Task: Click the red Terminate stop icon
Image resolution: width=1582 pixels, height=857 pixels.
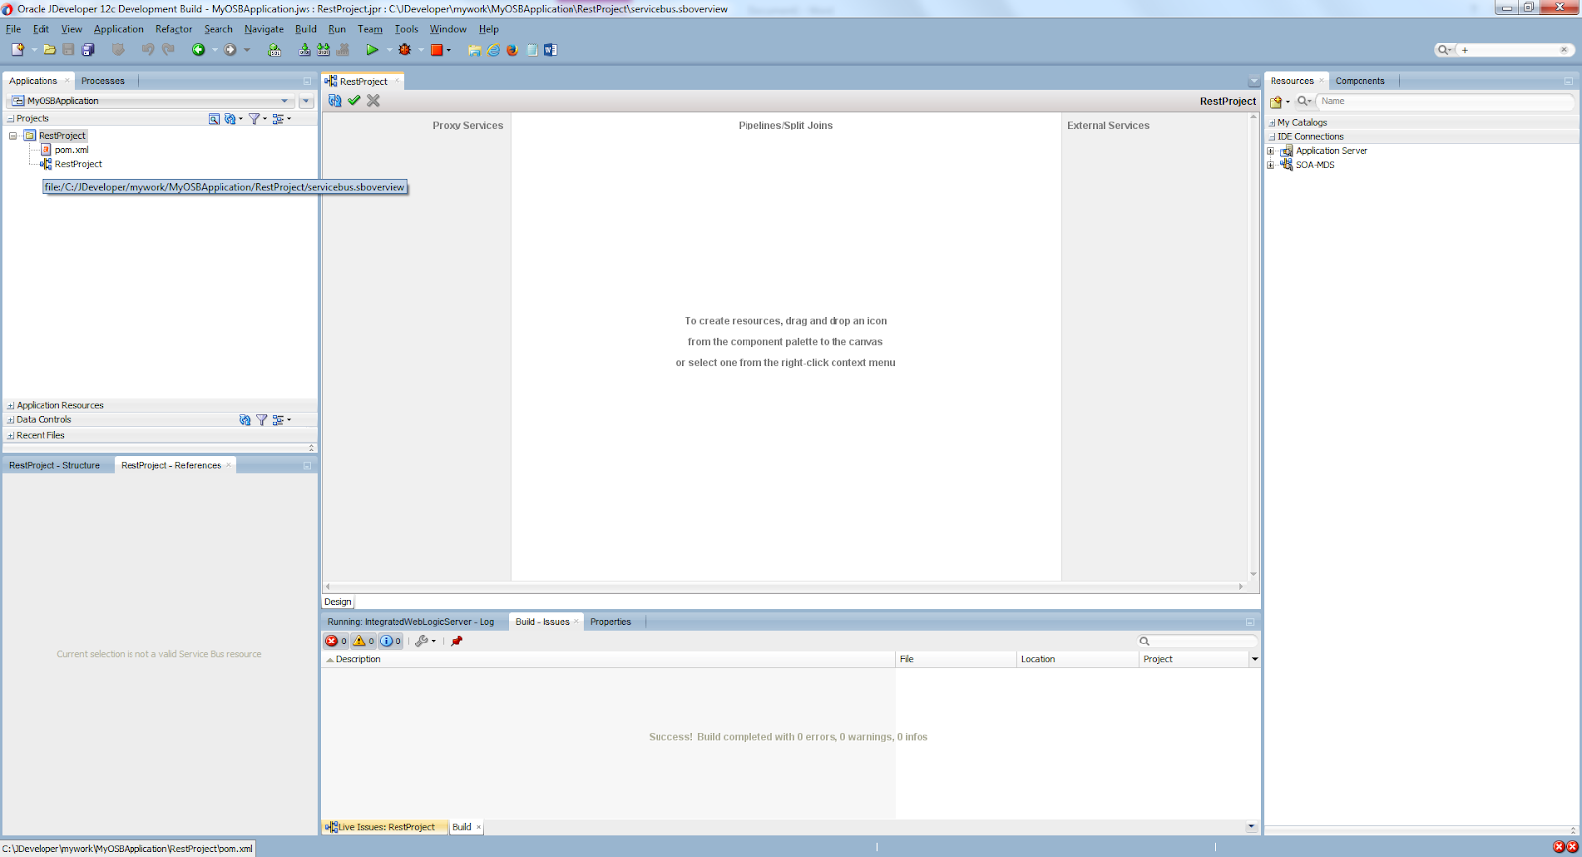Action: 436,49
